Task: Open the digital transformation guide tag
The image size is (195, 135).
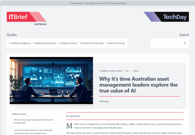Action: point(45,43)
